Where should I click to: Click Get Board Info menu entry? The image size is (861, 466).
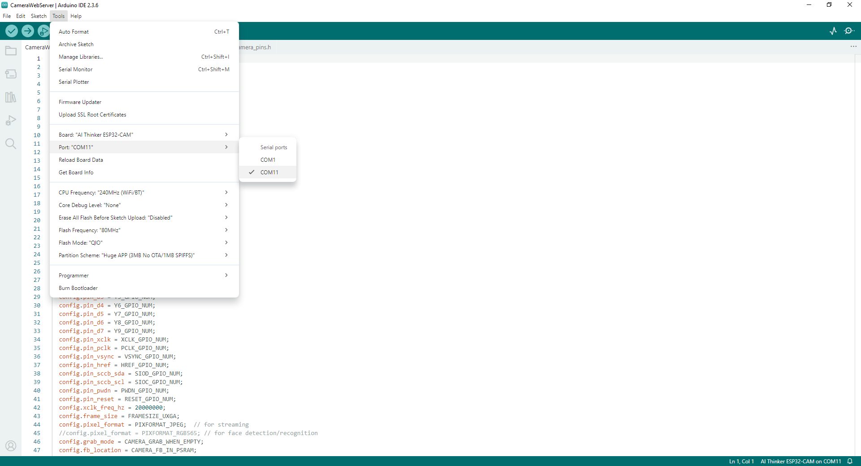[x=76, y=173]
